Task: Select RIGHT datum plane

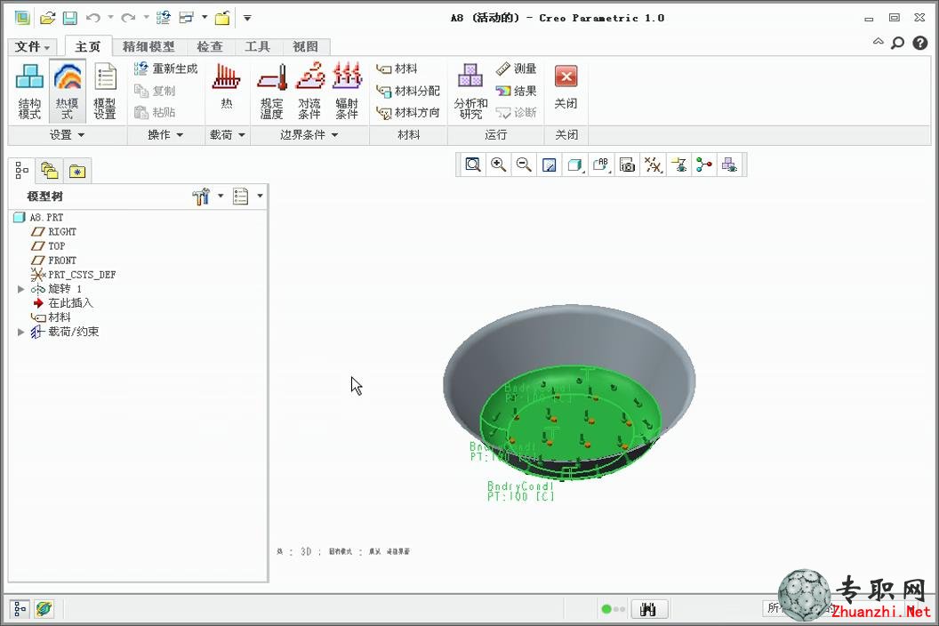Action: [x=54, y=231]
